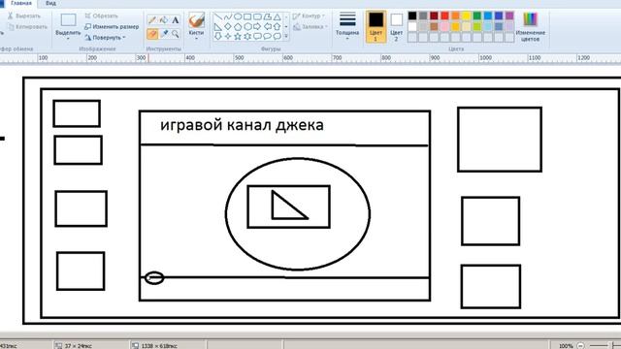Viewport: 621px width, 349px height.
Task: Select the Text tool
Action: (x=175, y=19)
